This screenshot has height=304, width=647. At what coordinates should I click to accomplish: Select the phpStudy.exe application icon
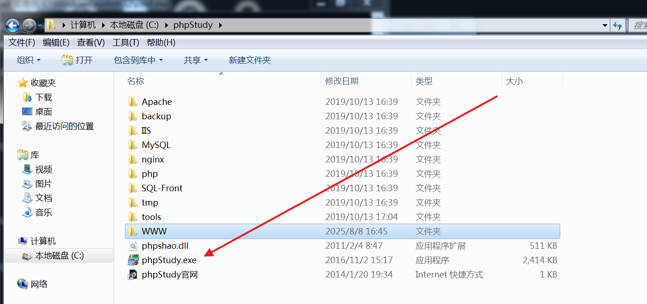point(133,260)
